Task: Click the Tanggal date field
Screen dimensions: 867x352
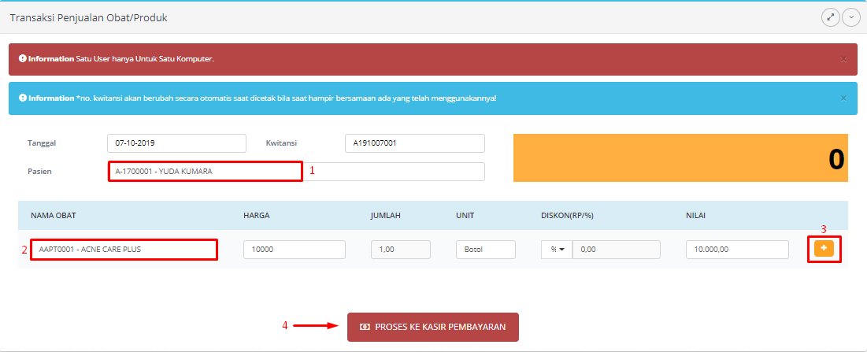Action: [x=176, y=143]
